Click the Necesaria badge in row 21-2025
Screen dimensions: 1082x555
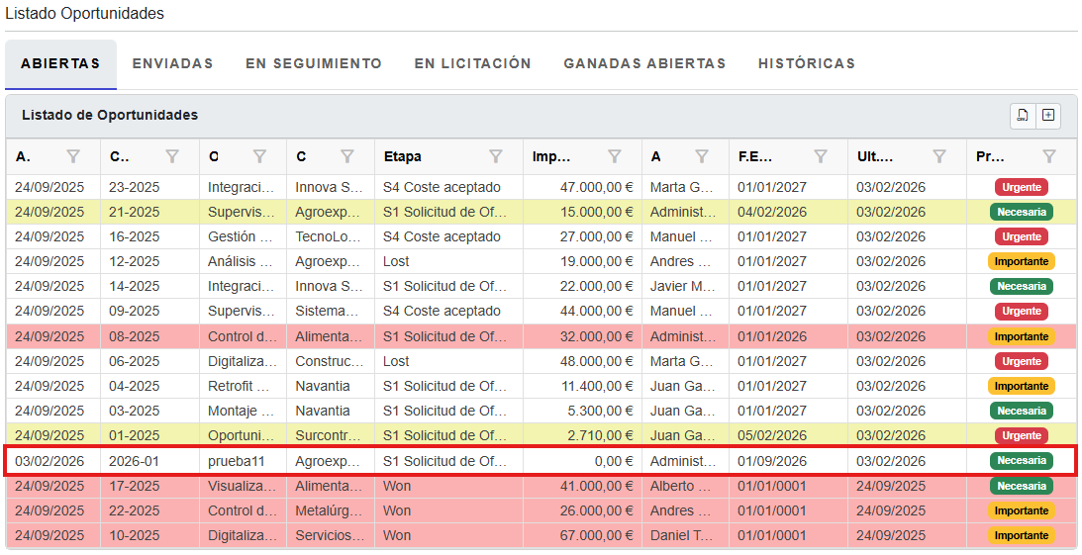1021,212
